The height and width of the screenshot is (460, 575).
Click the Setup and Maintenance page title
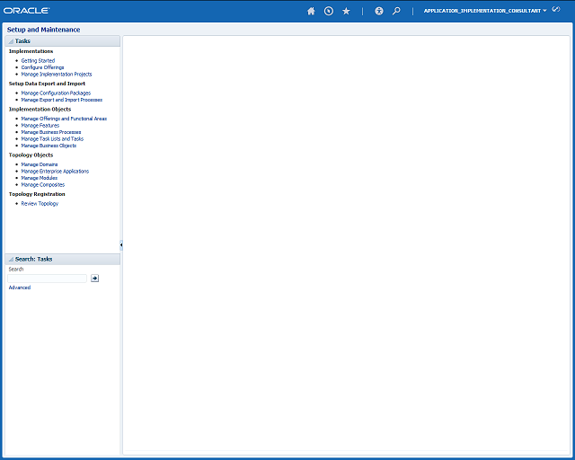43,30
